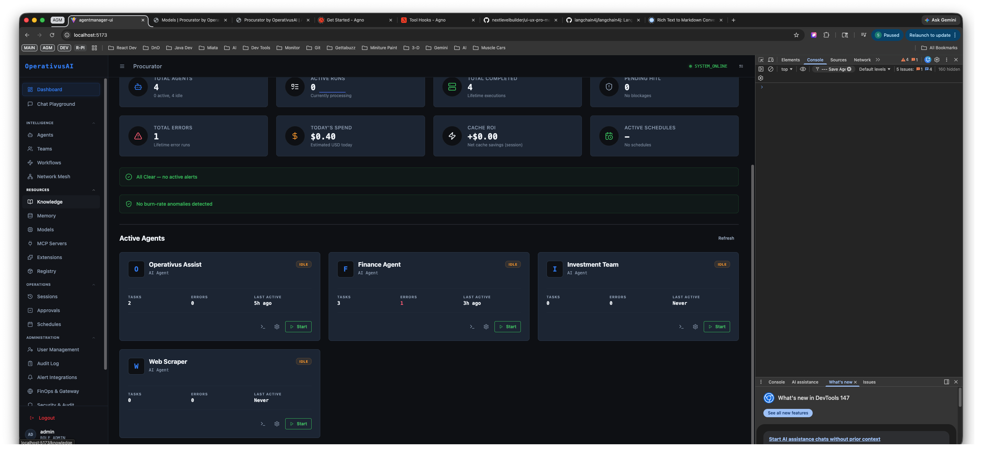
Task: Click the DevTools more options kebab icon
Action: point(947,60)
